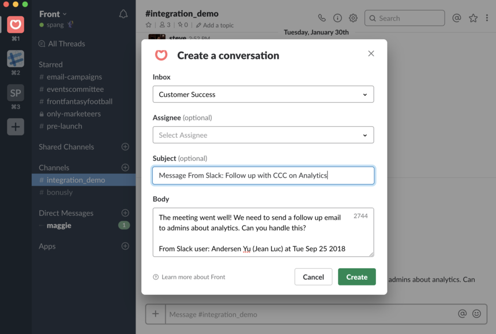Open more options vertical dots menu
496x334 pixels.
pyautogui.click(x=487, y=18)
